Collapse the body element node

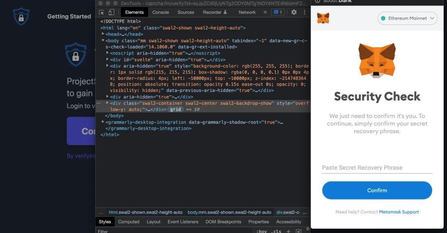coord(103,41)
